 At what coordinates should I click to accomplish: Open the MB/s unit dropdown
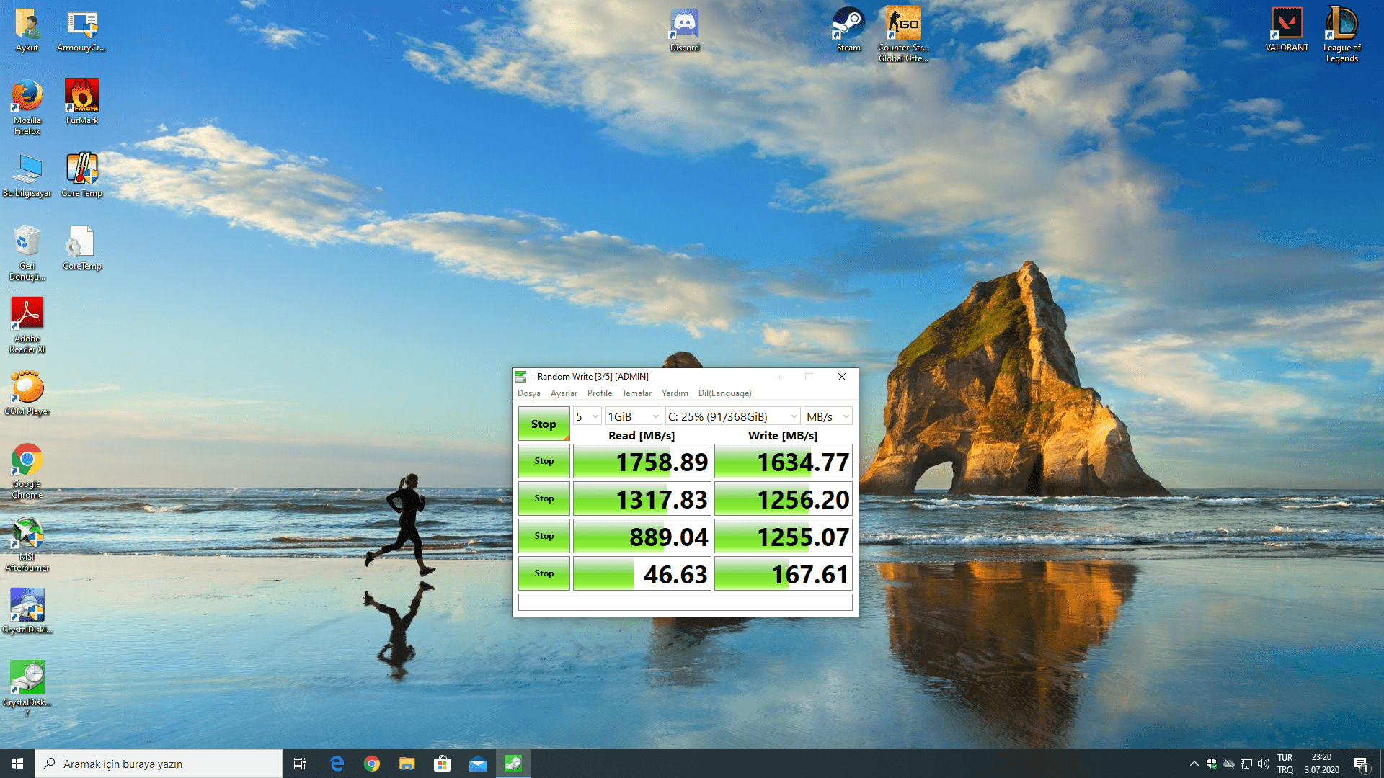[x=828, y=416]
